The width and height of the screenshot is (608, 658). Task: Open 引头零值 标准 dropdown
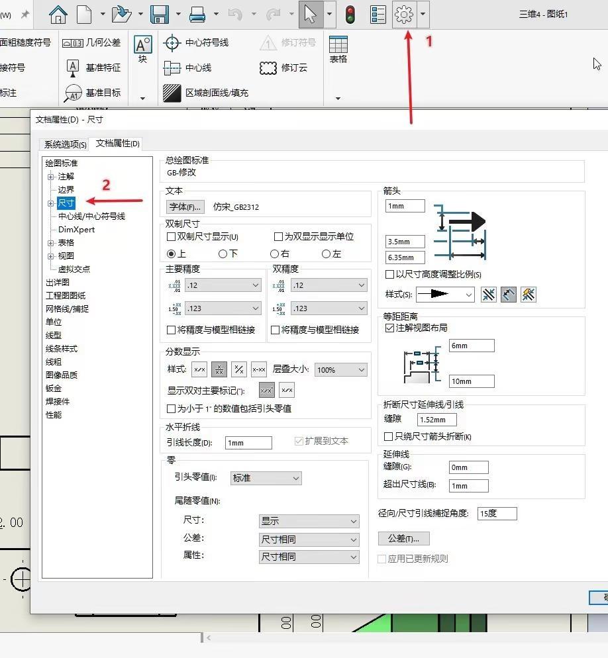(x=266, y=478)
